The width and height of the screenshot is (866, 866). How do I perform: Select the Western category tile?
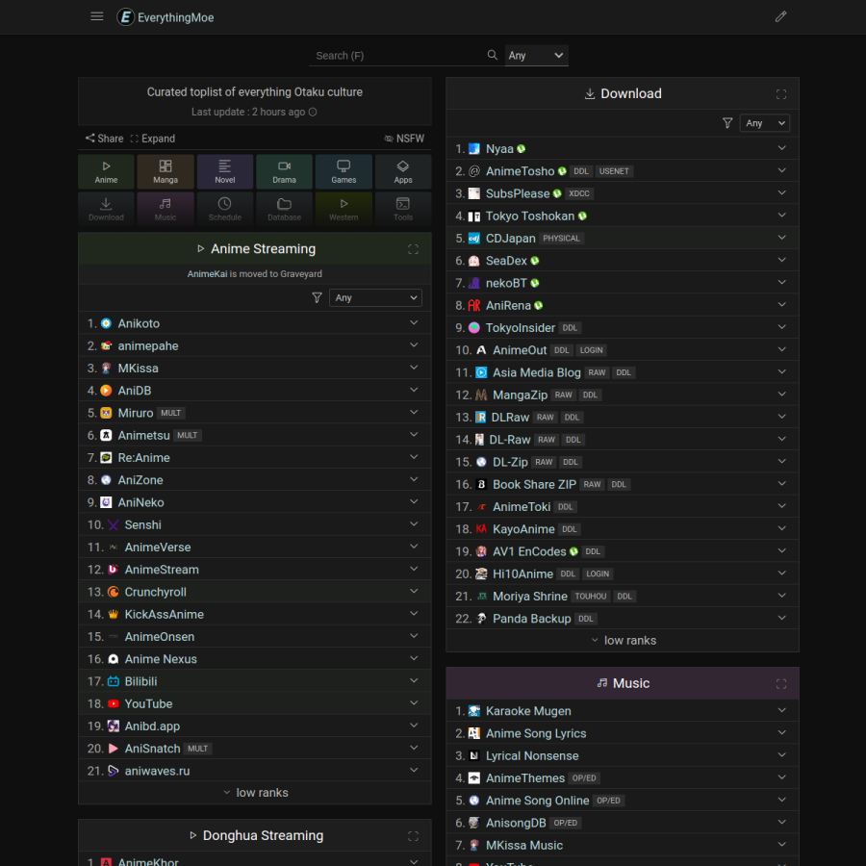344,210
